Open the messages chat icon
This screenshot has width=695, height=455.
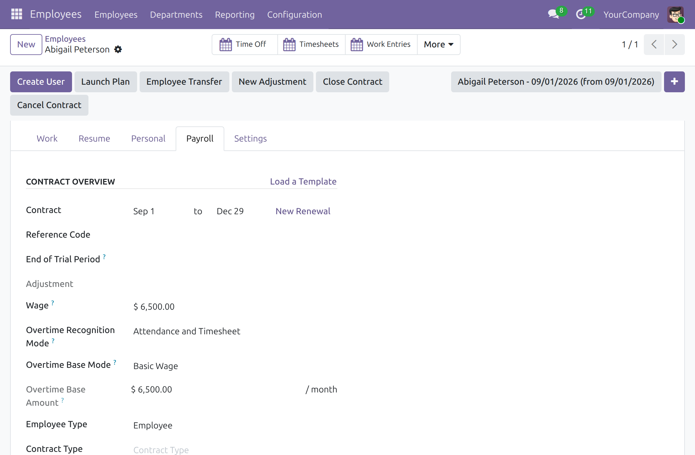click(553, 14)
